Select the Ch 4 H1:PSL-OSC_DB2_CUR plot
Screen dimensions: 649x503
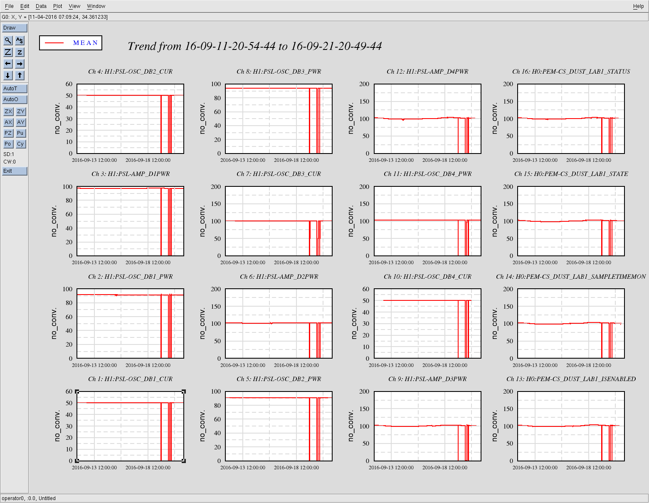(130, 119)
